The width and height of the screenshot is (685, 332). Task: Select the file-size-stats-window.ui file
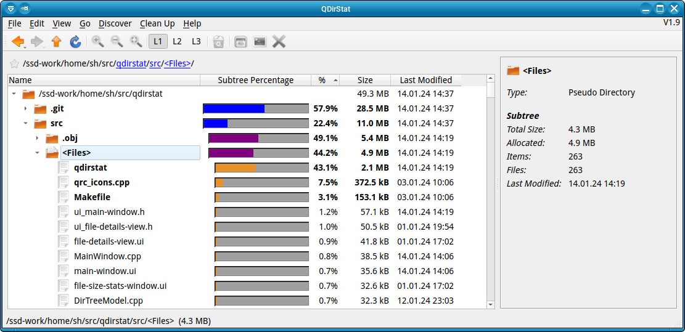coord(120,286)
